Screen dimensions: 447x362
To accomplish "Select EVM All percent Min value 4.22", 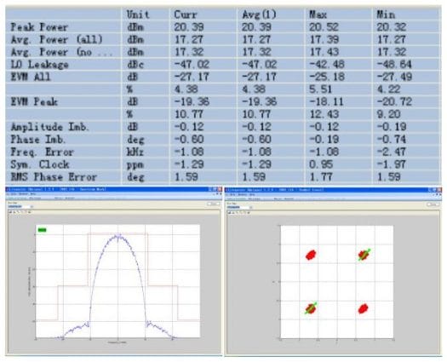I will coord(388,89).
